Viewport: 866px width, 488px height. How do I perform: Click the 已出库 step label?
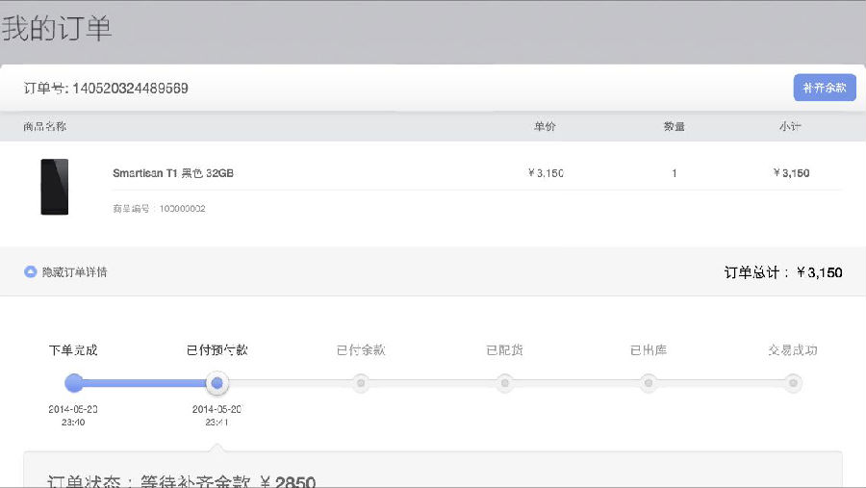pyautogui.click(x=649, y=349)
